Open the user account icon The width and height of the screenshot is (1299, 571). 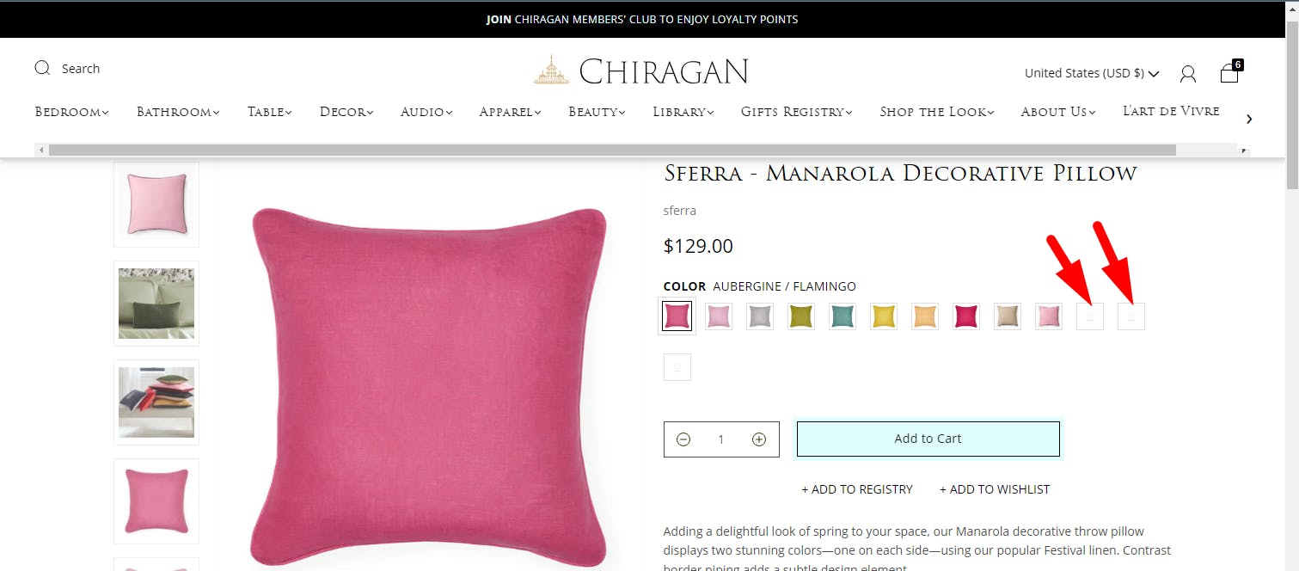[1188, 74]
